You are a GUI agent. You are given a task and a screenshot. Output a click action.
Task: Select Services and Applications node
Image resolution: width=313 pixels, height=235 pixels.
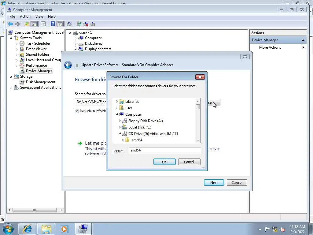[x=41, y=88]
